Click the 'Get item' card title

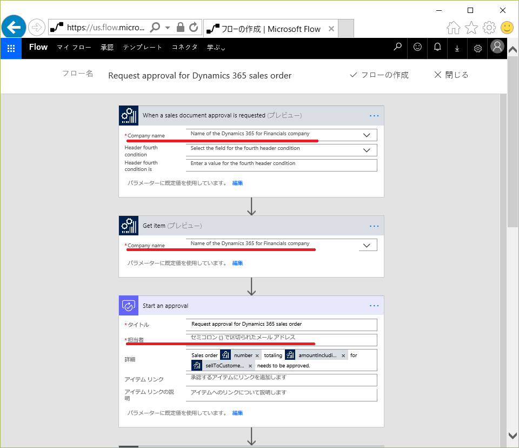click(154, 226)
